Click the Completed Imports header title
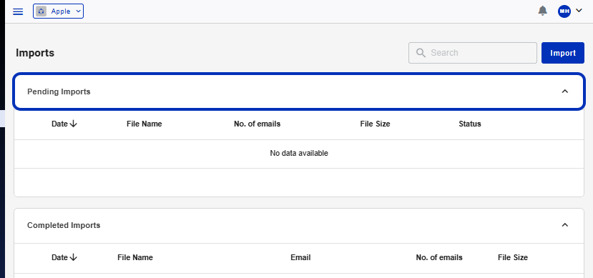 click(x=64, y=226)
